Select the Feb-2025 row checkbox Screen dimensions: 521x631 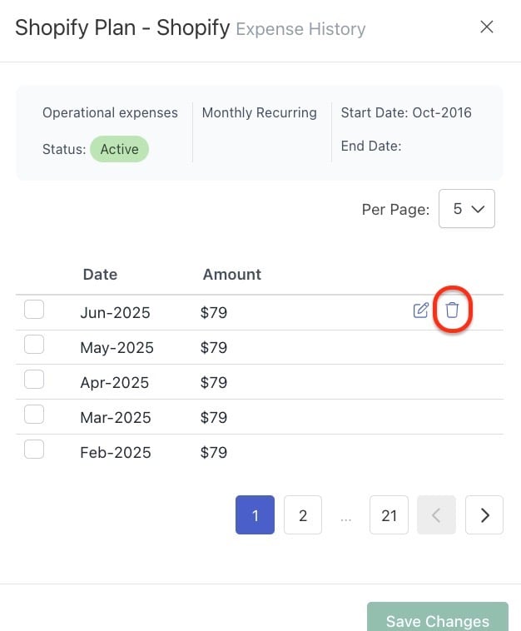pyautogui.click(x=34, y=450)
